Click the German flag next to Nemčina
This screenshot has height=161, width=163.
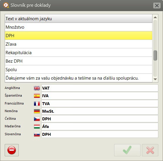[37, 111]
